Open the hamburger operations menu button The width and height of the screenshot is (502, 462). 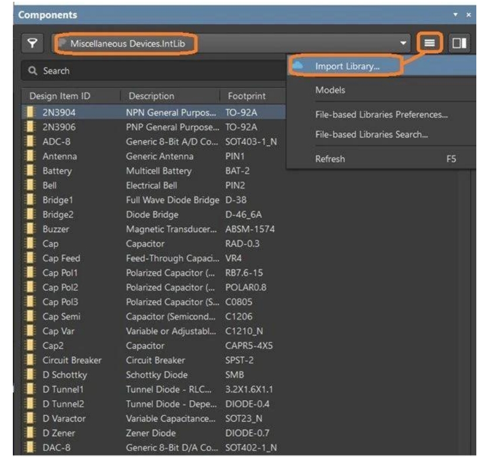(x=430, y=43)
